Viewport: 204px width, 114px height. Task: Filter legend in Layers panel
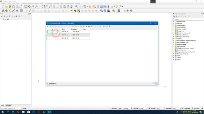coord(10,16)
